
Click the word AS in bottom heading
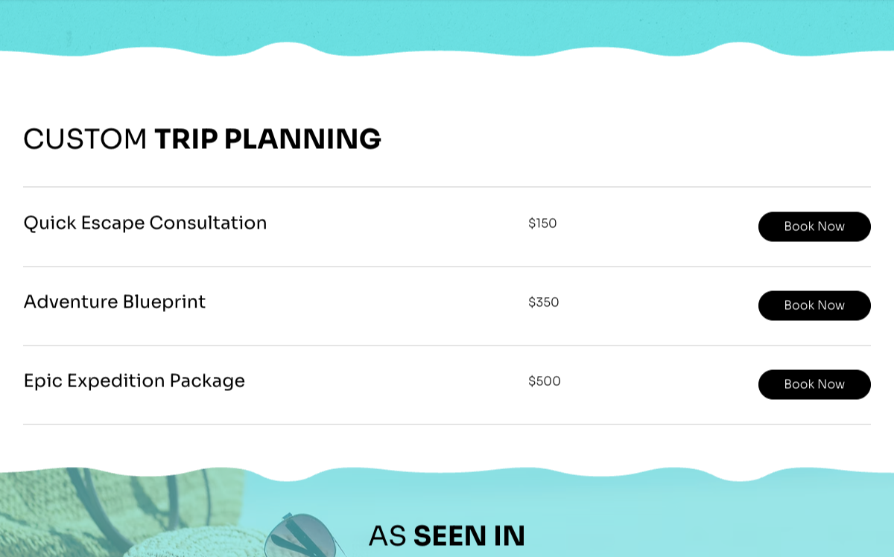[387, 536]
